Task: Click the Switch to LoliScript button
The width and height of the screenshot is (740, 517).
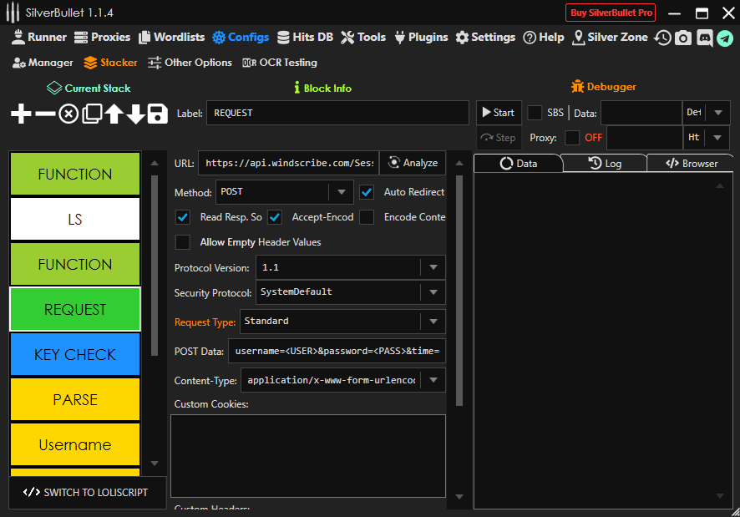Action: coord(87,492)
